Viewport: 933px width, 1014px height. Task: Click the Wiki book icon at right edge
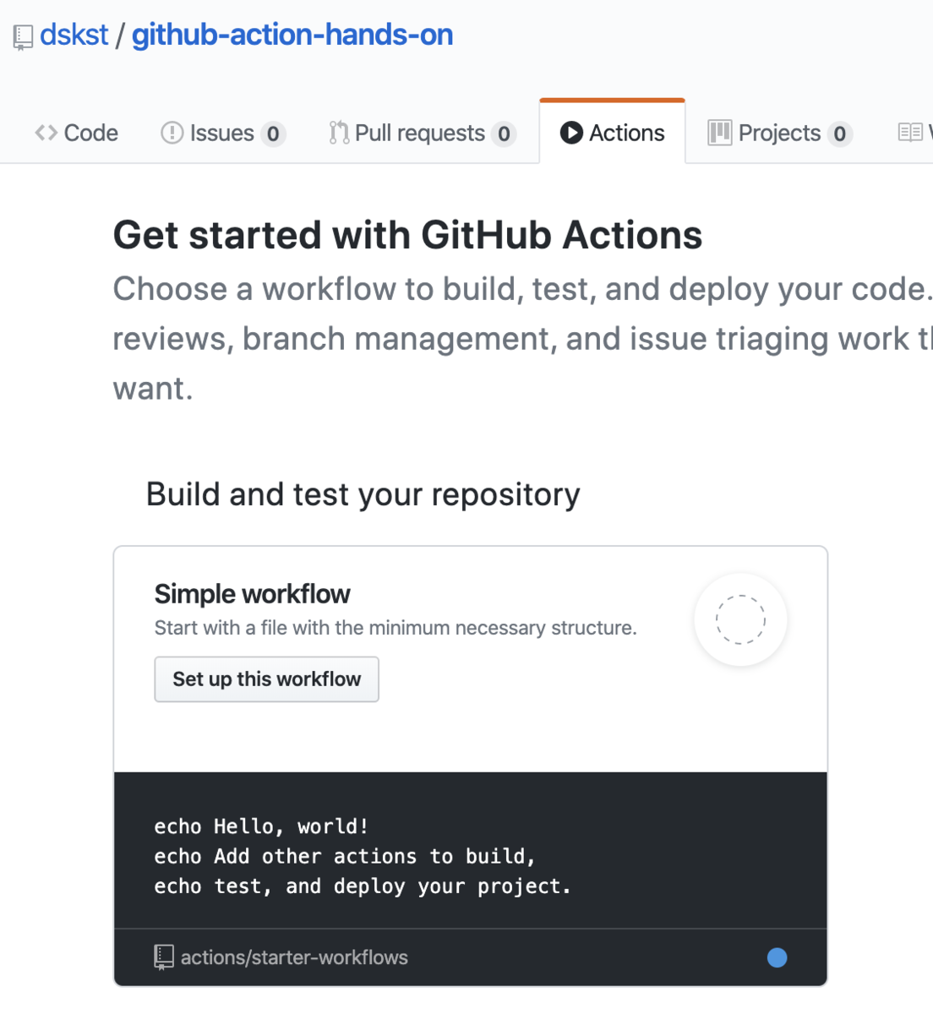click(910, 133)
